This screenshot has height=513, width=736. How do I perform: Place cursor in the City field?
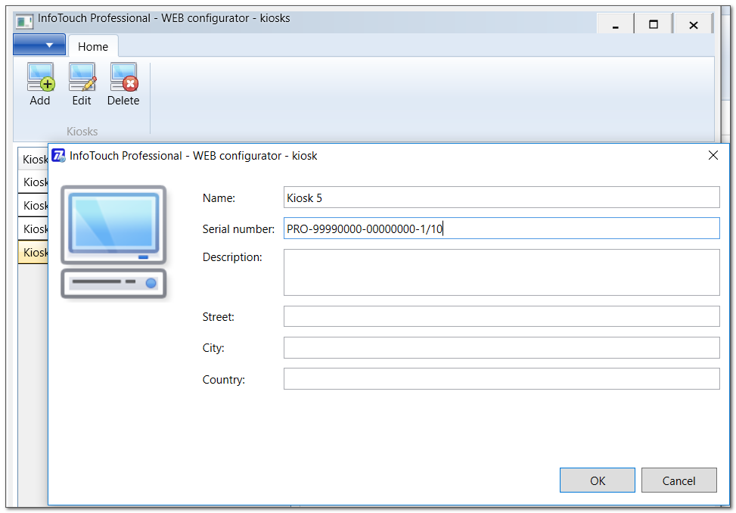pyautogui.click(x=501, y=348)
